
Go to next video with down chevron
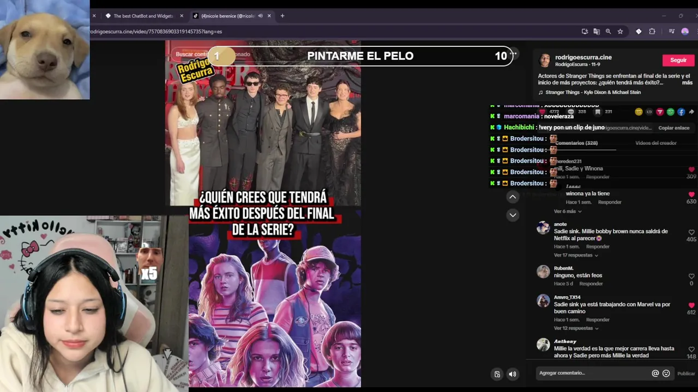513,215
